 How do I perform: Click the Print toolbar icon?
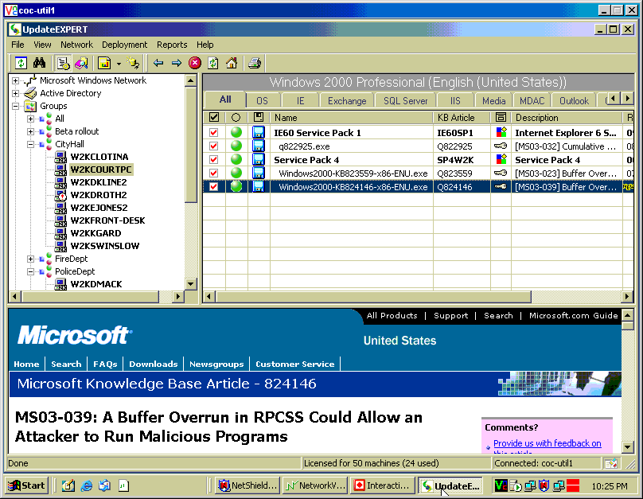click(x=255, y=63)
